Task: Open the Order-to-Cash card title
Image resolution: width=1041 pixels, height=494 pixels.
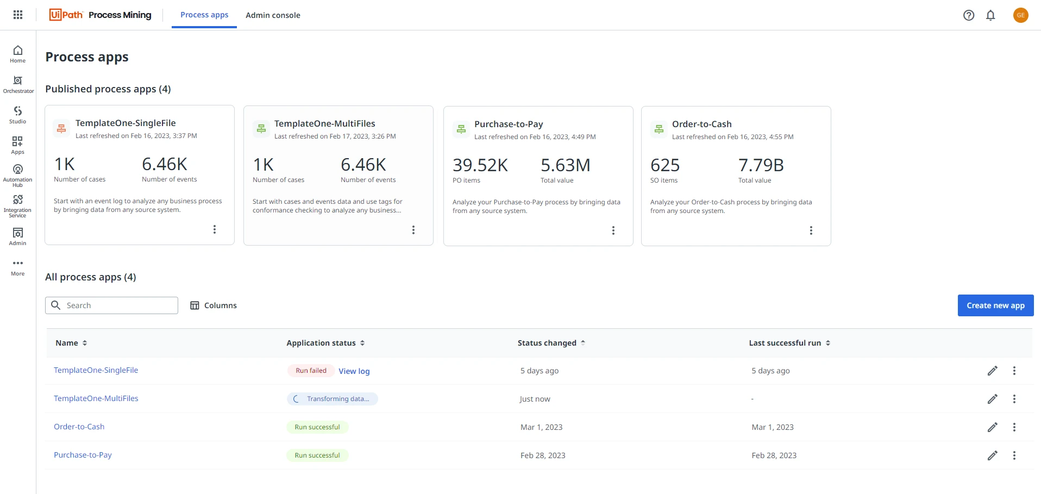Action: (x=702, y=124)
